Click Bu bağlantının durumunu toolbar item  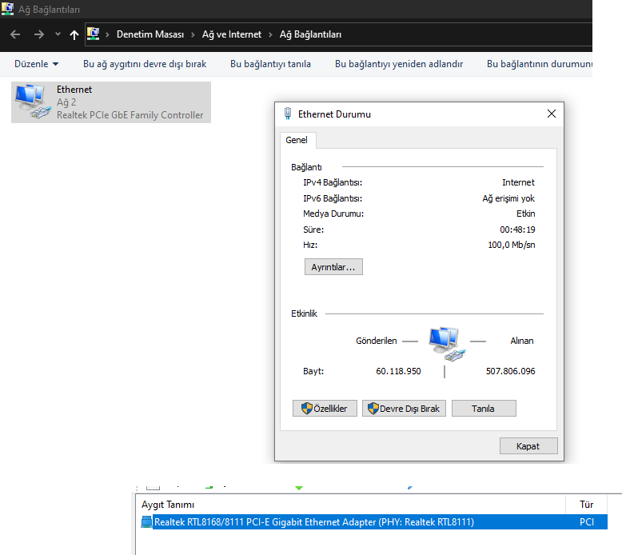click(540, 64)
